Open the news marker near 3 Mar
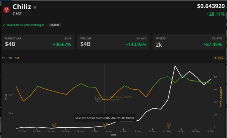The image size is (227, 138). [x=105, y=125]
